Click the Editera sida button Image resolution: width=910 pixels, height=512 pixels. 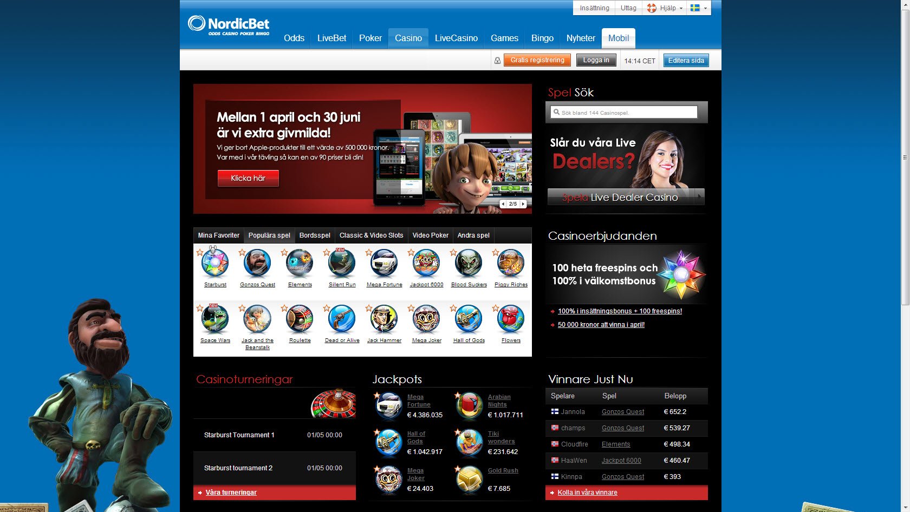point(686,60)
